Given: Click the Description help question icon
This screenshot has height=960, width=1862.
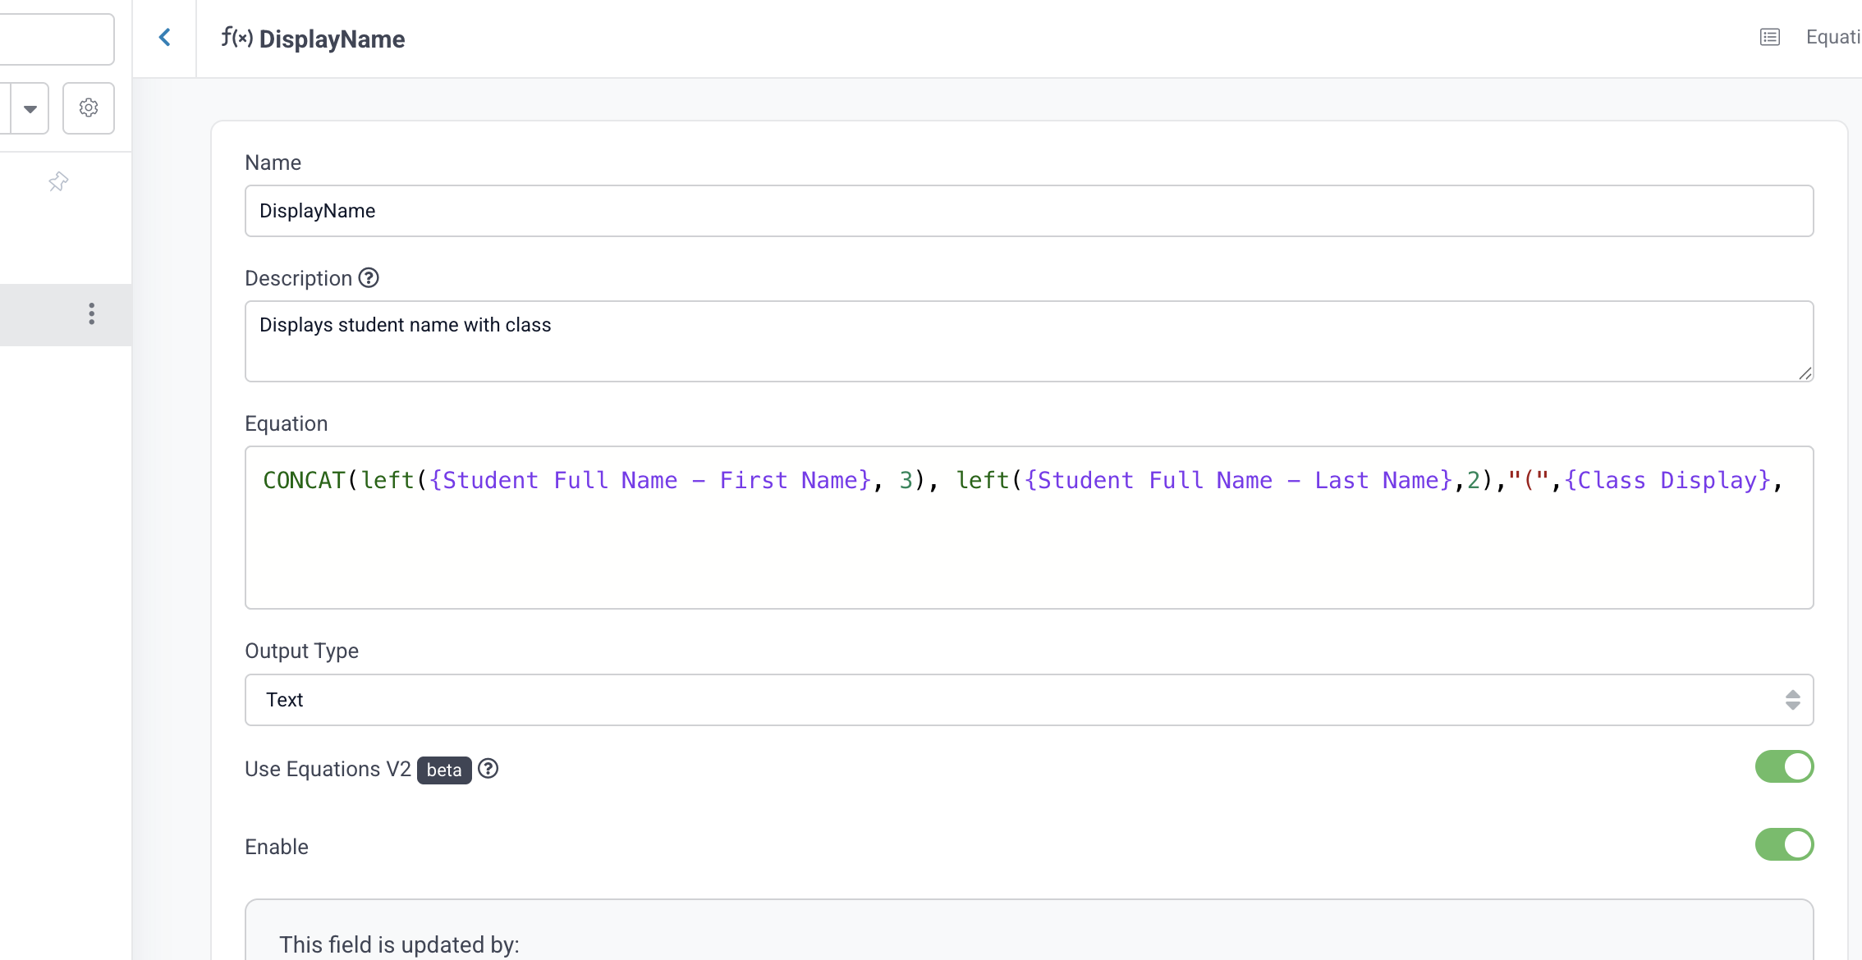Looking at the screenshot, I should 369,278.
